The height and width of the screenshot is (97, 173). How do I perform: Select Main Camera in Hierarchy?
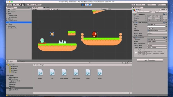click(x=11, y=12)
